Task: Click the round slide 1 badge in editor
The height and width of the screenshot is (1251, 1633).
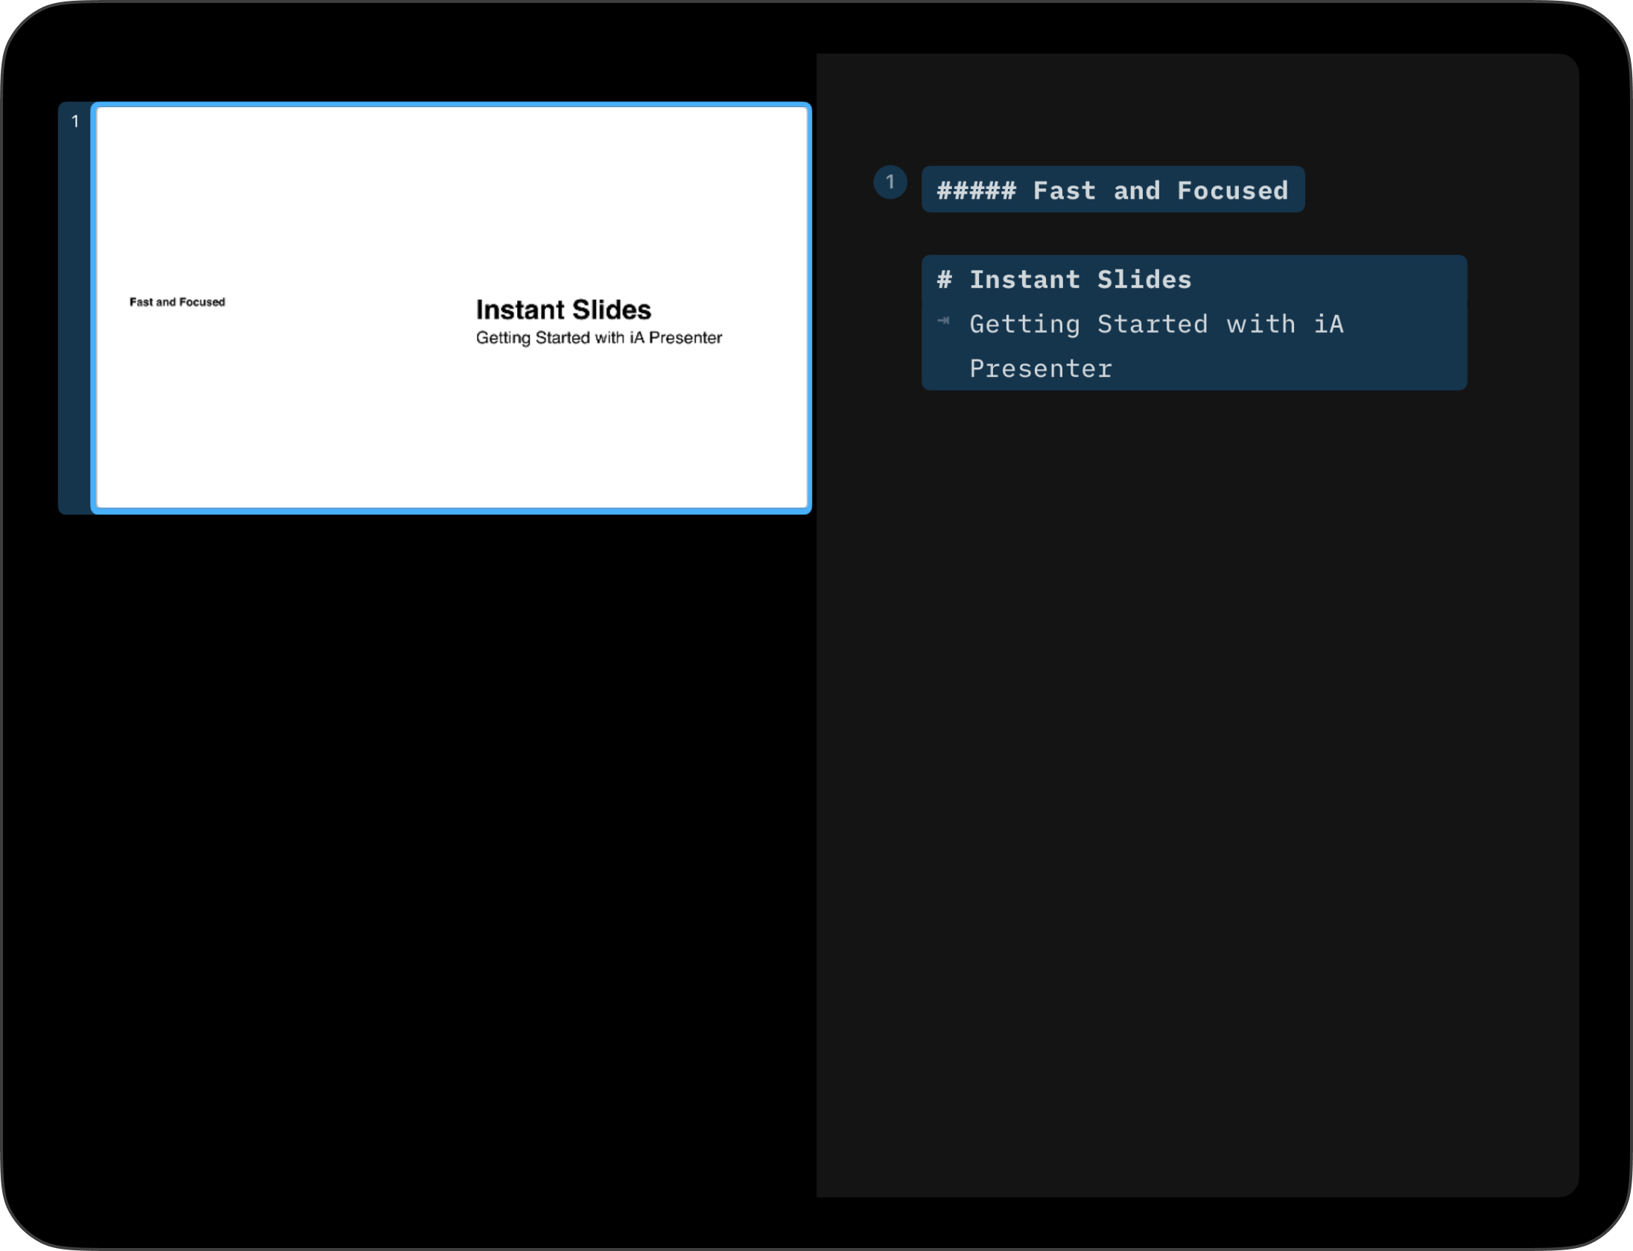Action: click(x=890, y=182)
